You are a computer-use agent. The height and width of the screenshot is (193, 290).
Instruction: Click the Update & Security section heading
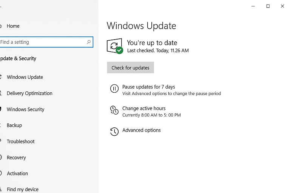point(18,58)
